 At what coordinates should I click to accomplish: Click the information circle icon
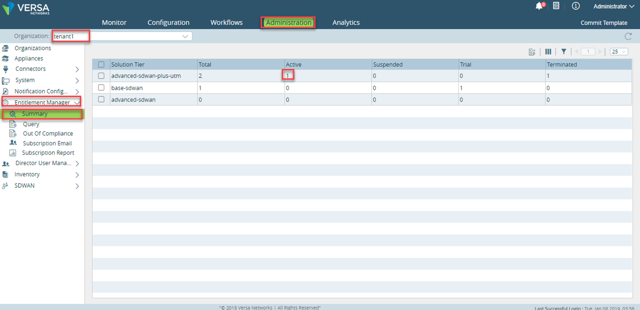point(576,6)
